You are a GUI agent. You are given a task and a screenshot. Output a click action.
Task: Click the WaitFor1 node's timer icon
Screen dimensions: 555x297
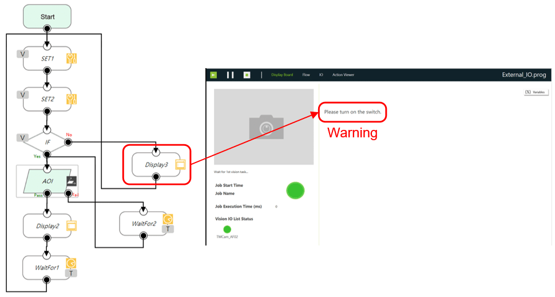pos(72,263)
